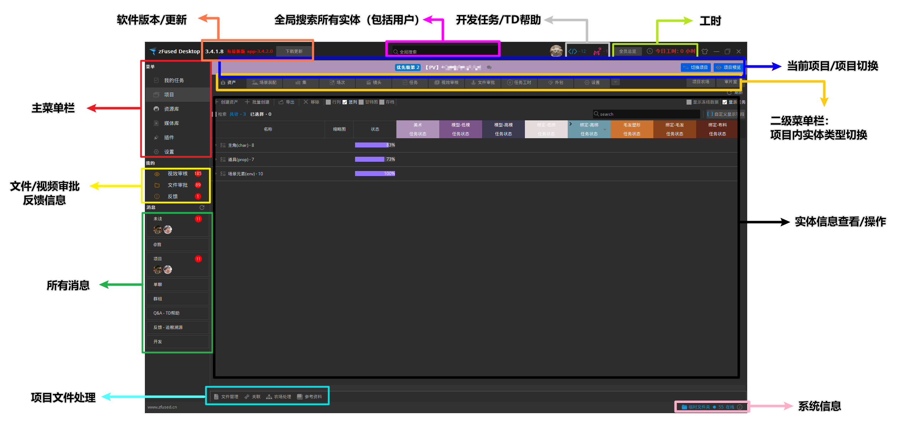Open the 临时文件夹 temp folder icon
This screenshot has width=901, height=426.
click(684, 407)
